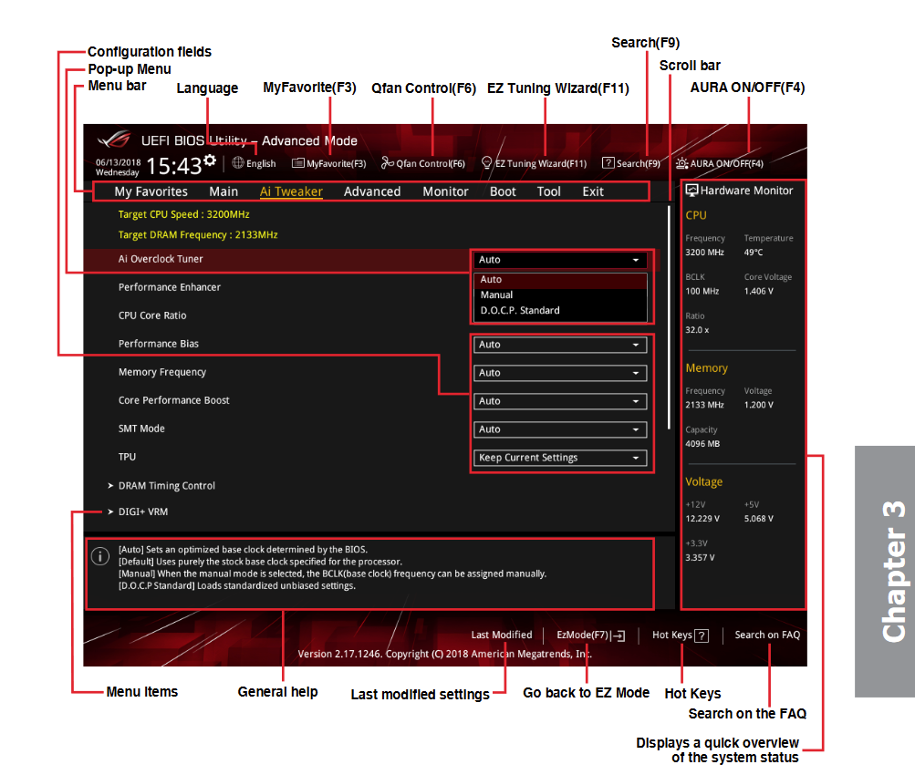
Task: Select the Ai Tweaker tab
Action: (x=291, y=191)
